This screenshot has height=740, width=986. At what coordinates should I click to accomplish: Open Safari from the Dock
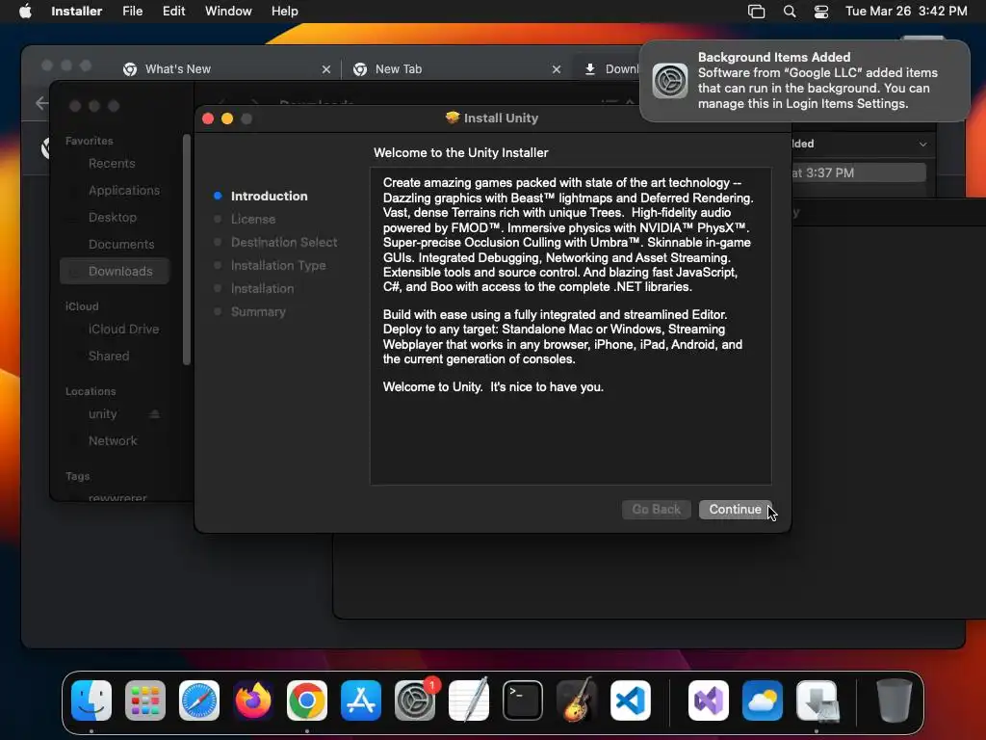199,700
